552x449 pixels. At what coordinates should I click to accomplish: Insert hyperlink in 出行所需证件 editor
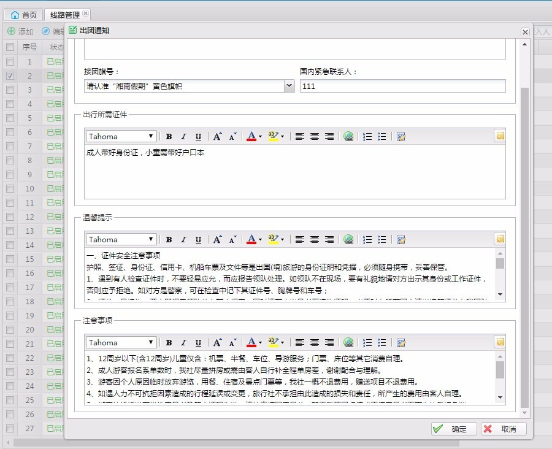[x=348, y=137]
